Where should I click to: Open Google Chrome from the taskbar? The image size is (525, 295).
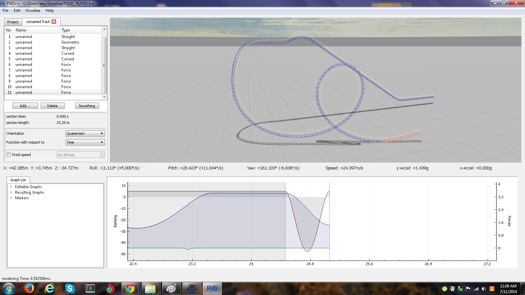130,288
